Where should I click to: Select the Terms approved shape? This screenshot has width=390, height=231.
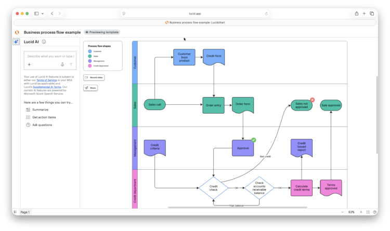click(331, 188)
